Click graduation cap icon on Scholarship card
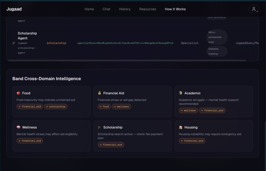 pos(100,127)
